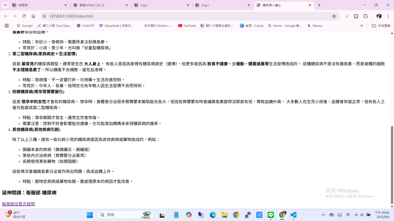Viewport: 394px width, 221px height.
Task: Open the Extensions puzzle menu
Action: point(366,16)
